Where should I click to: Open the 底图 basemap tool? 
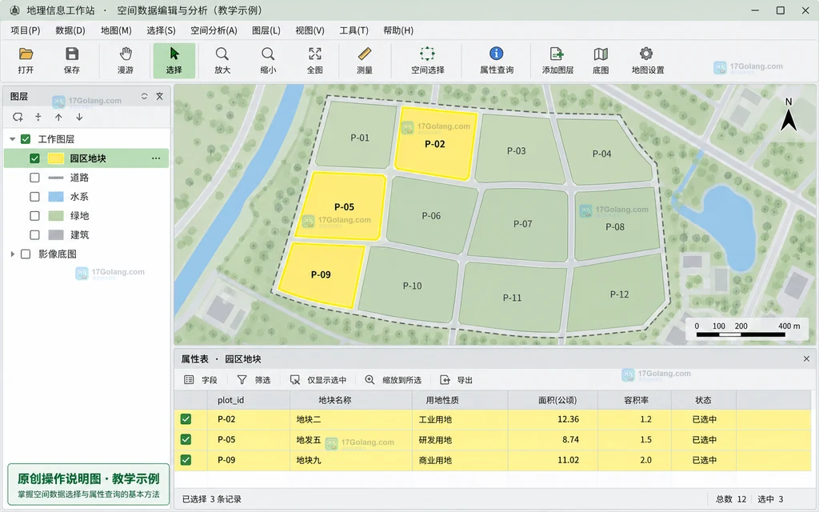tap(601, 61)
